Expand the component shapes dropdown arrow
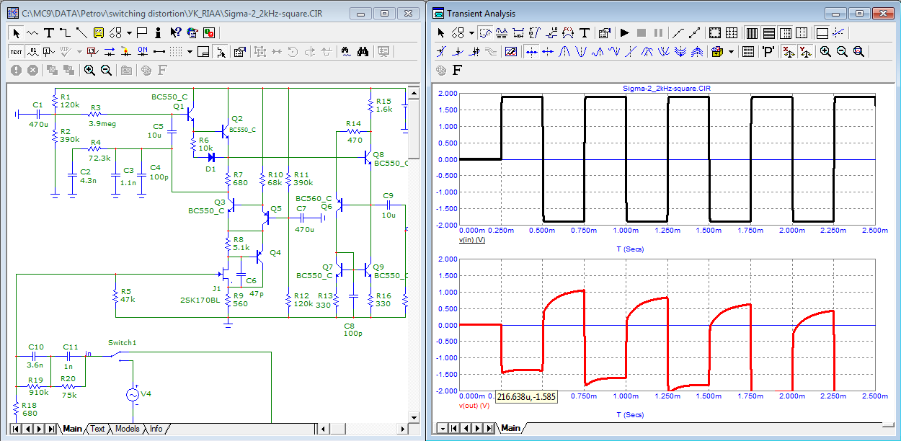Screen dimensions: 901x441 tap(129, 32)
